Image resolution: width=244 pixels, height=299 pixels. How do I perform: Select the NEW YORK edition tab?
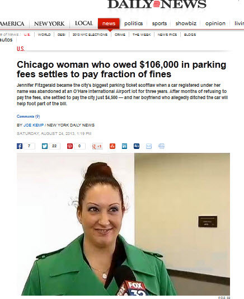(49, 24)
